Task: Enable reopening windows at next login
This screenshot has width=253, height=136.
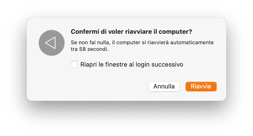Action: click(74, 65)
